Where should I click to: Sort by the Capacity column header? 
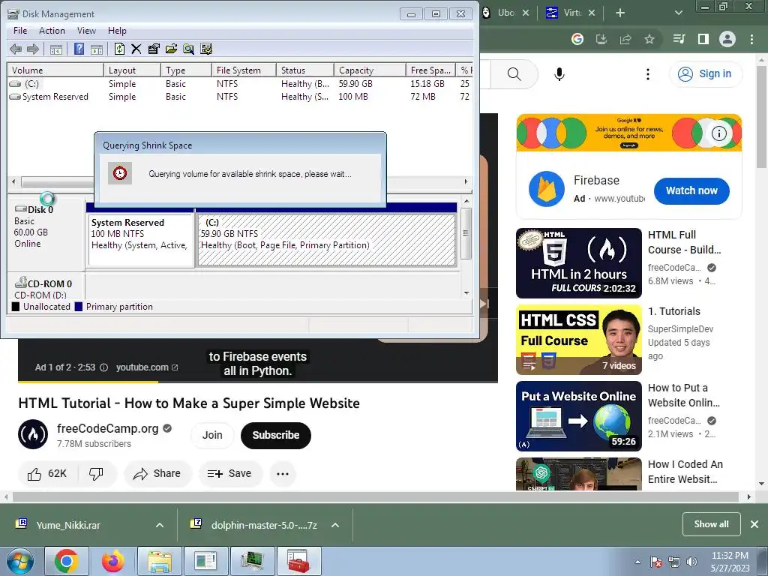(x=370, y=70)
